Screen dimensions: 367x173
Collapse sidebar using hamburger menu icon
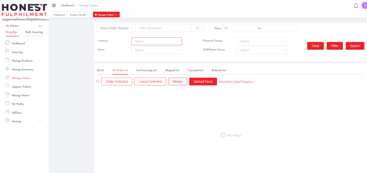pyautogui.click(x=54, y=5)
